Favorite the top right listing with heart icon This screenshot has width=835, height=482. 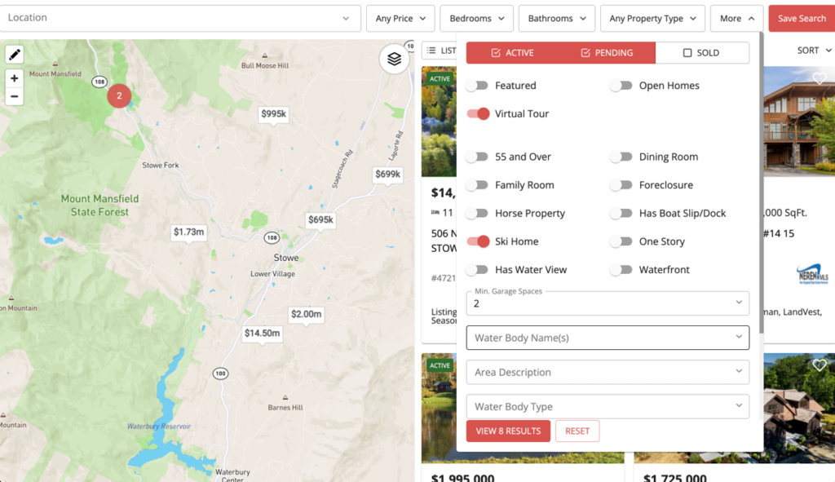[819, 79]
